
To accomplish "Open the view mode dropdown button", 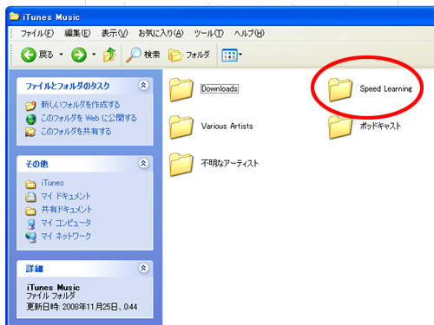I will [x=232, y=55].
